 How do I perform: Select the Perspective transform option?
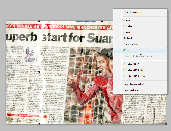tap(140, 44)
